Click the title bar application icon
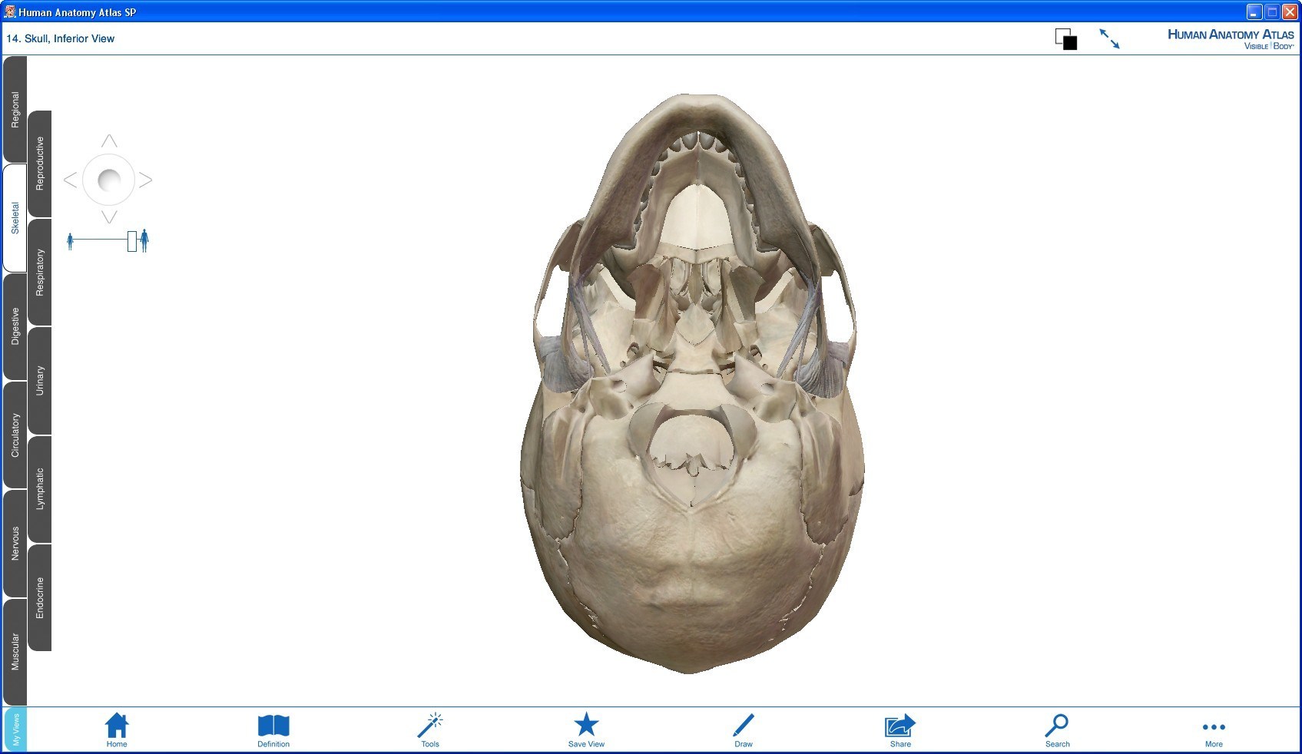 (x=10, y=12)
